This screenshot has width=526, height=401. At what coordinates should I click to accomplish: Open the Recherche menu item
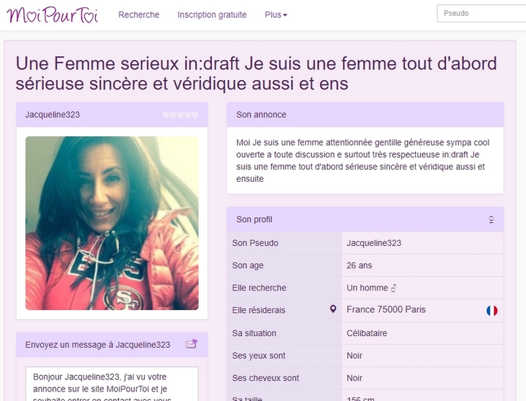coord(138,14)
